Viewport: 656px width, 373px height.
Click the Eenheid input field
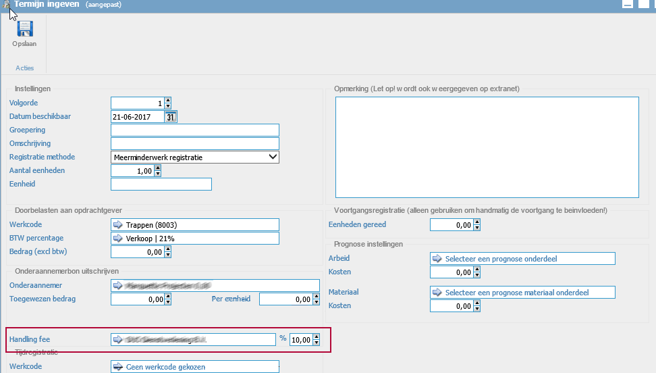coord(161,184)
